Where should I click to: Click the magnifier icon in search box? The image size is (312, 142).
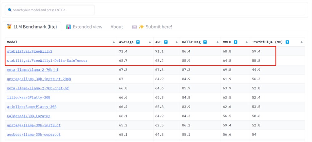(10, 10)
